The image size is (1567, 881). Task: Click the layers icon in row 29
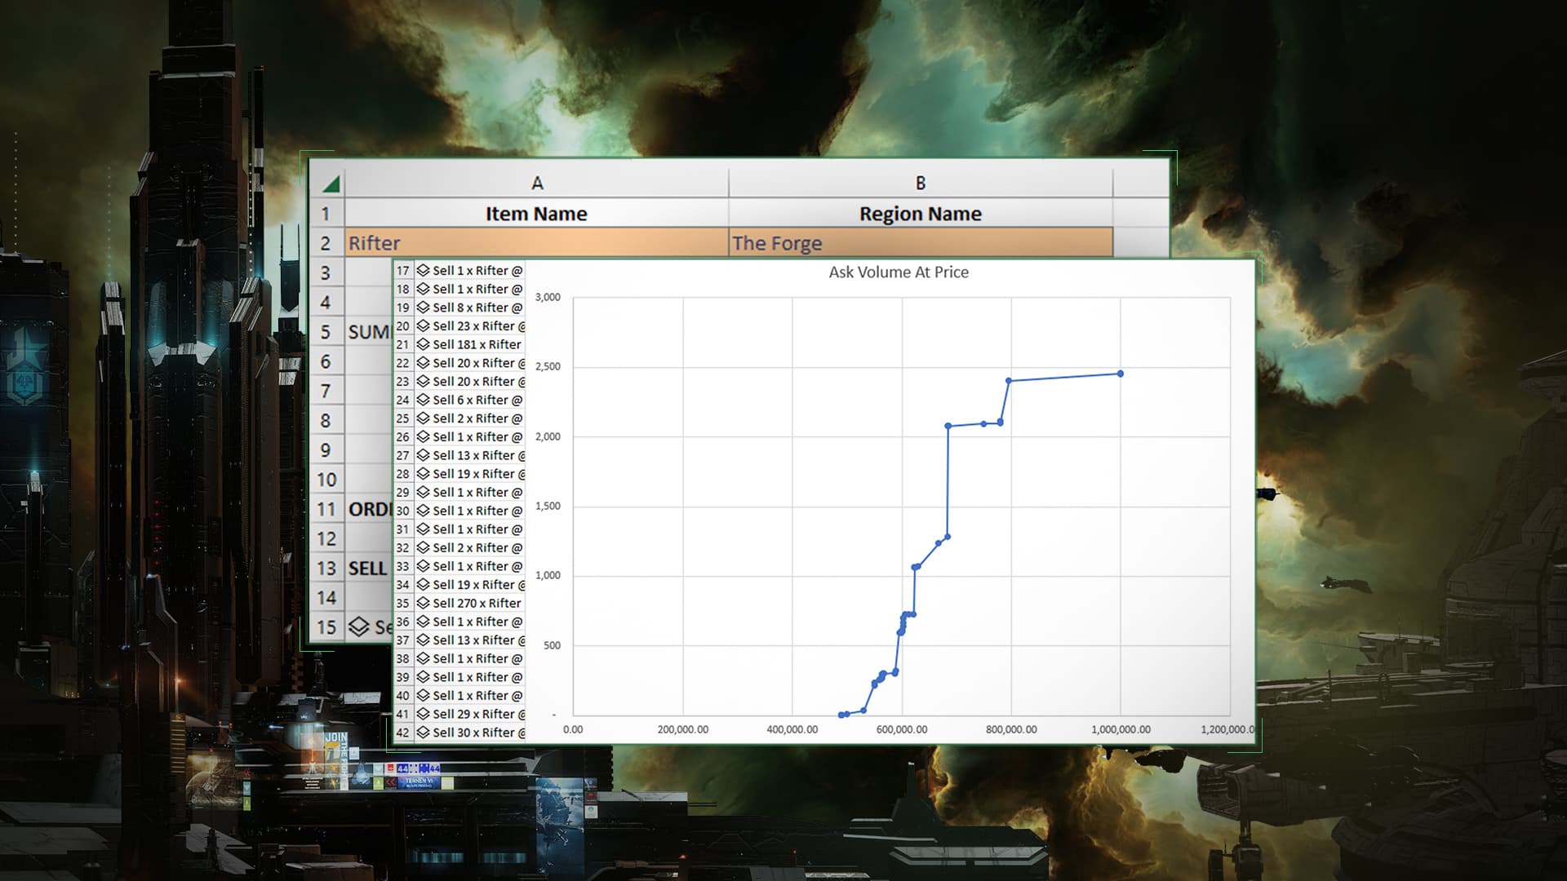coord(423,492)
